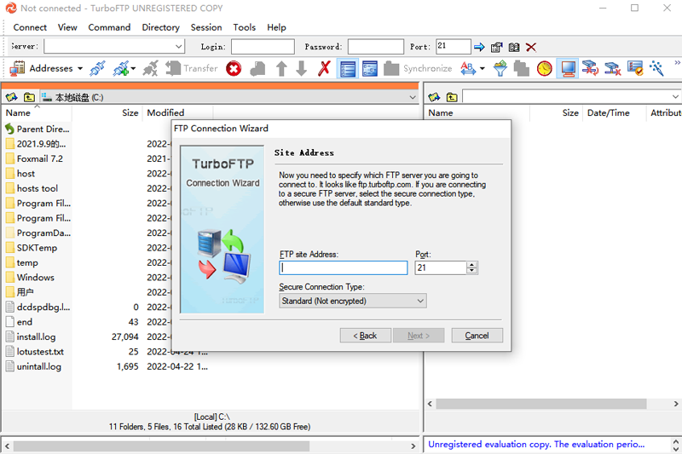Viewport: 682px width, 454px height.
Task: Click the Cancel button in wizard
Action: click(477, 336)
